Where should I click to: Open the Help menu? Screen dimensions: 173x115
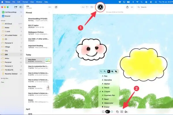pos(46,2)
